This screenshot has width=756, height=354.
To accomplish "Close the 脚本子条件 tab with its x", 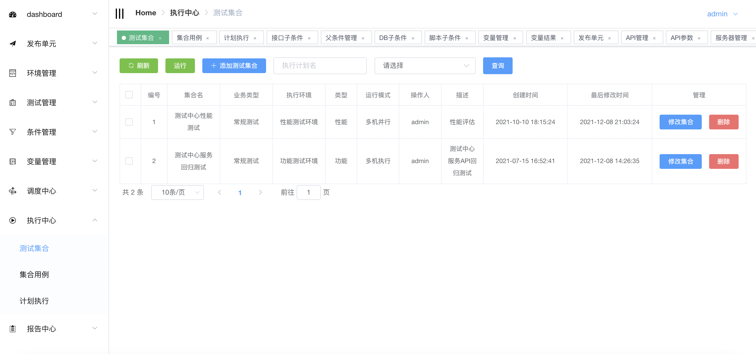I will coord(467,38).
